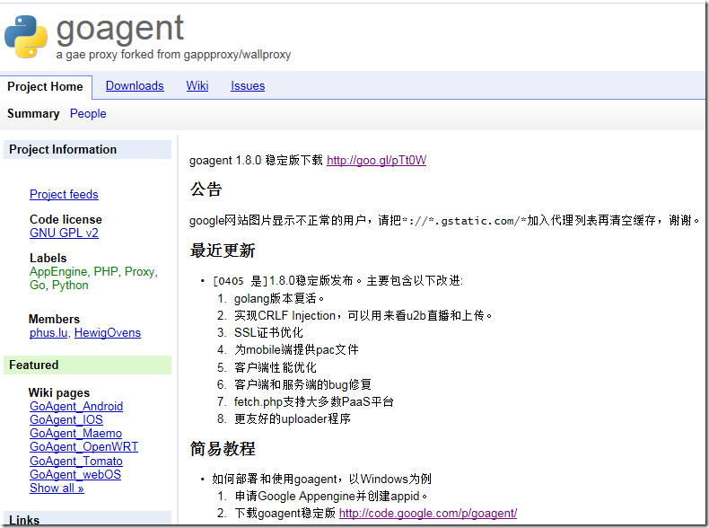
Task: Click the Python logo icon
Action: point(26,37)
